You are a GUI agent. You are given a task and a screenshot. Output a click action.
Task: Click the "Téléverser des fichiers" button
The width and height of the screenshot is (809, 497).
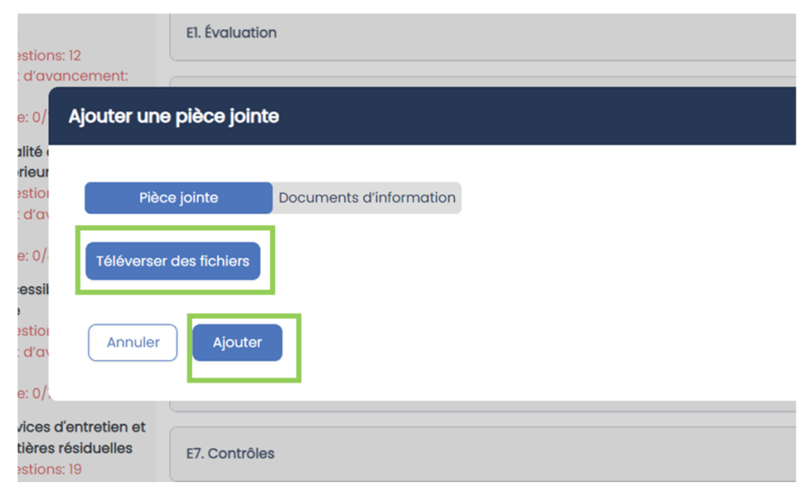coord(174,261)
